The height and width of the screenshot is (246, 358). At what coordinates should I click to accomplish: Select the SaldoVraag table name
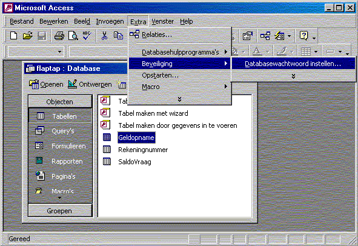[134, 162]
